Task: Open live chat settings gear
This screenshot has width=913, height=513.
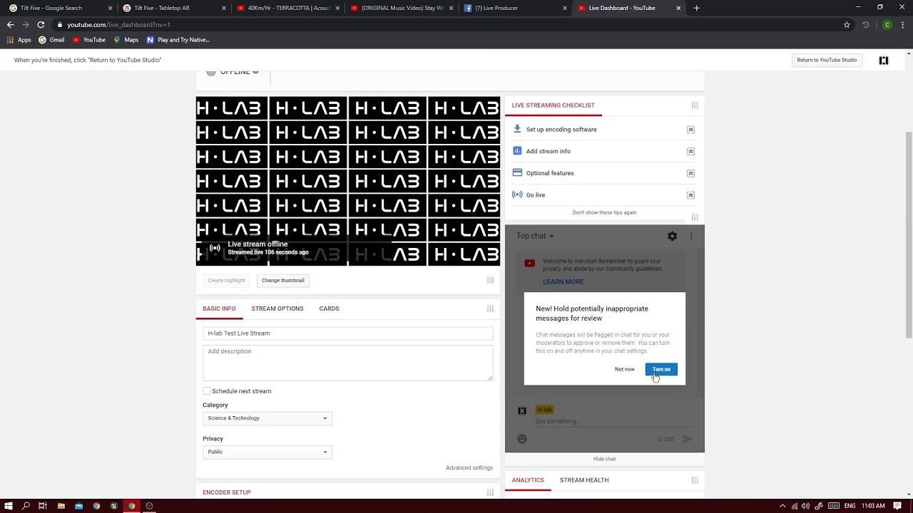Action: (672, 236)
